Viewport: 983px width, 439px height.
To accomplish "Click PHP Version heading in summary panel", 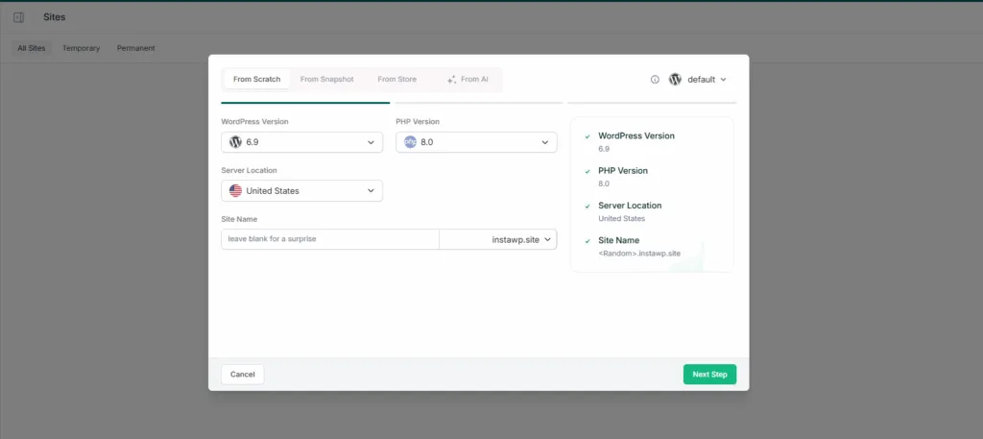I will click(623, 171).
